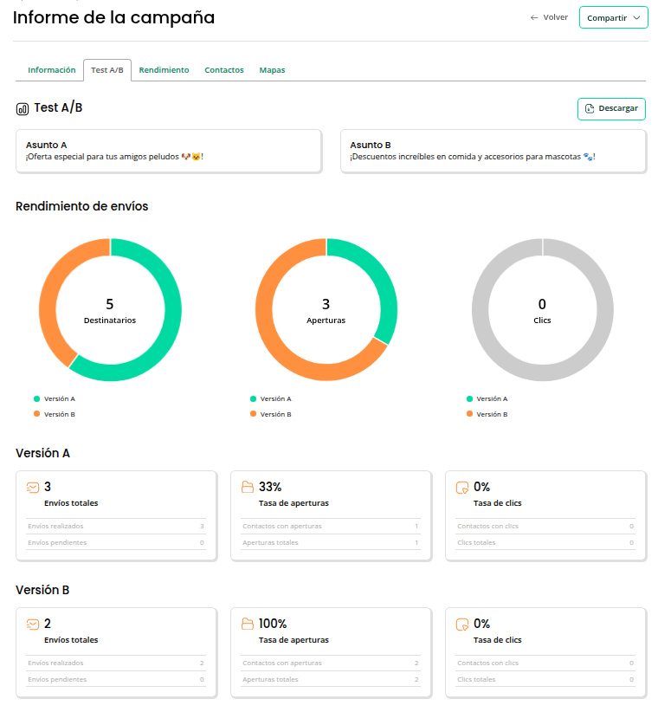This screenshot has width=658, height=712.
Task: Open the Contactos tab
Action: (223, 70)
